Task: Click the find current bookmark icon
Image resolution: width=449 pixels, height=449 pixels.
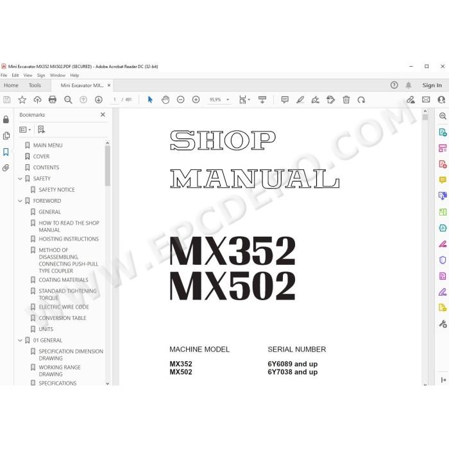Action: pyautogui.click(x=41, y=130)
